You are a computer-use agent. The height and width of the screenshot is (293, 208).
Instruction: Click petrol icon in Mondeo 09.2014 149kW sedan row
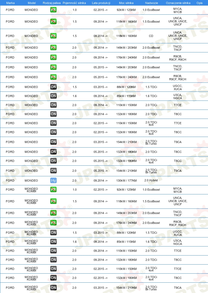click(x=53, y=48)
